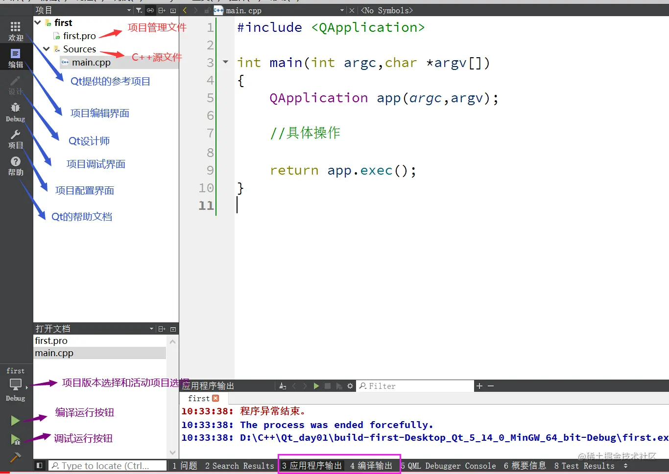This screenshot has height=474, width=669.
Task: Select first.pro in open documents
Action: click(100, 340)
